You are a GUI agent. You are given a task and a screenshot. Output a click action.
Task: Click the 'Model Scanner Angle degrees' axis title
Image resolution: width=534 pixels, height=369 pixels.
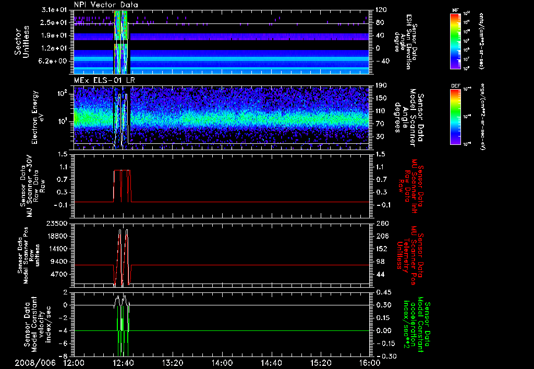tap(409, 117)
